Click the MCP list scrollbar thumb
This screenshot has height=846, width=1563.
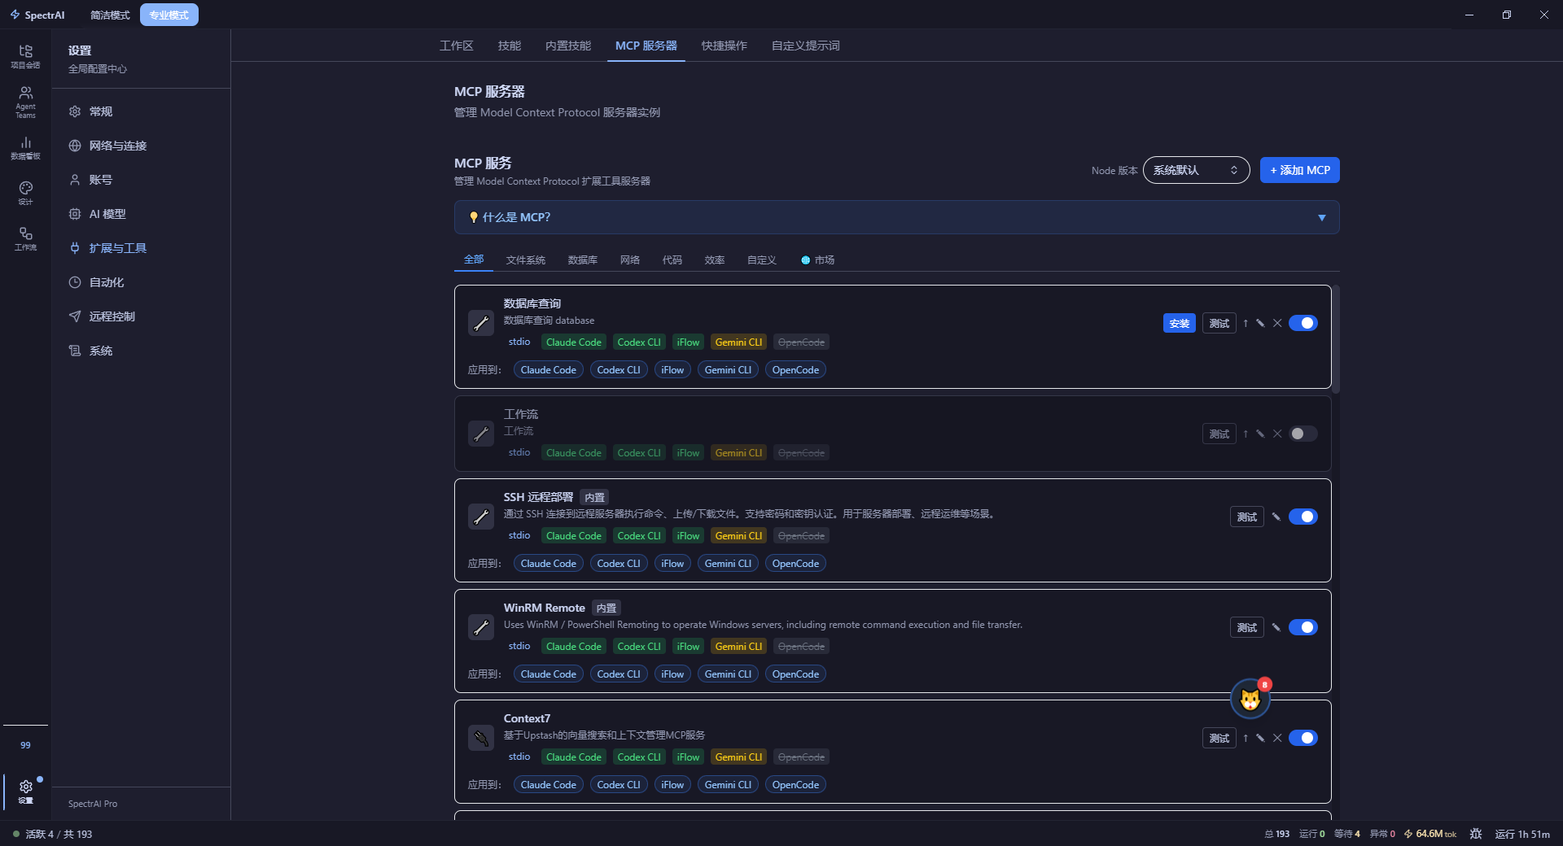[1336, 339]
